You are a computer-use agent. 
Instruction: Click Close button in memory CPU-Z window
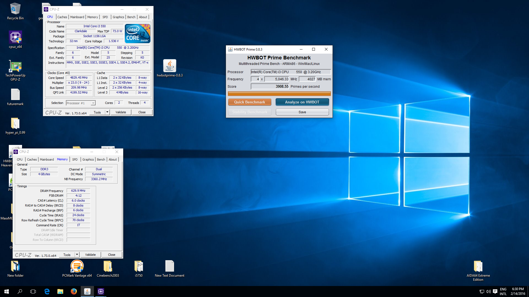pyautogui.click(x=112, y=255)
